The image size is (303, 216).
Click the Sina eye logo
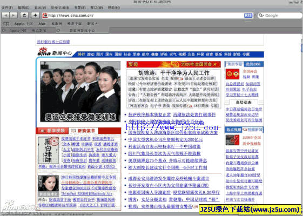coord(44,52)
